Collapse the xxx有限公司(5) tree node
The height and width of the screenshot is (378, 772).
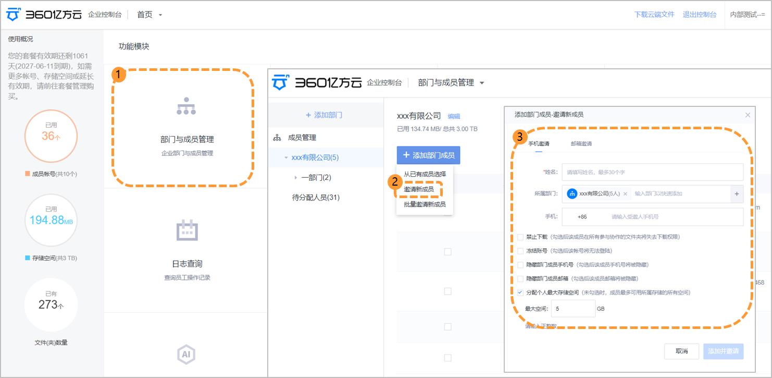[286, 157]
